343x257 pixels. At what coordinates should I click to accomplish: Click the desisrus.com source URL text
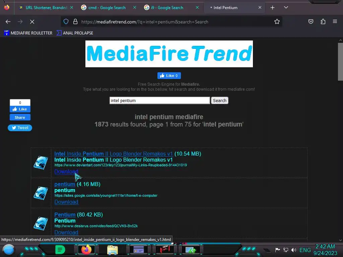96,226
